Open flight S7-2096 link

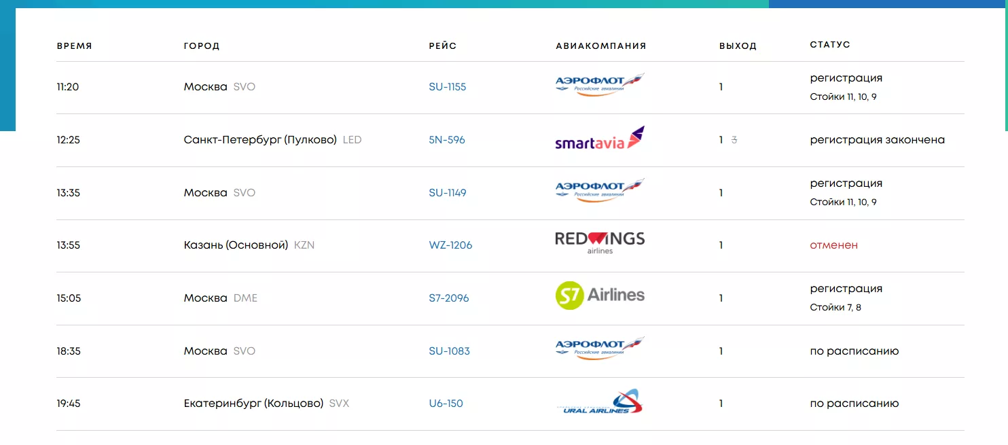point(449,298)
